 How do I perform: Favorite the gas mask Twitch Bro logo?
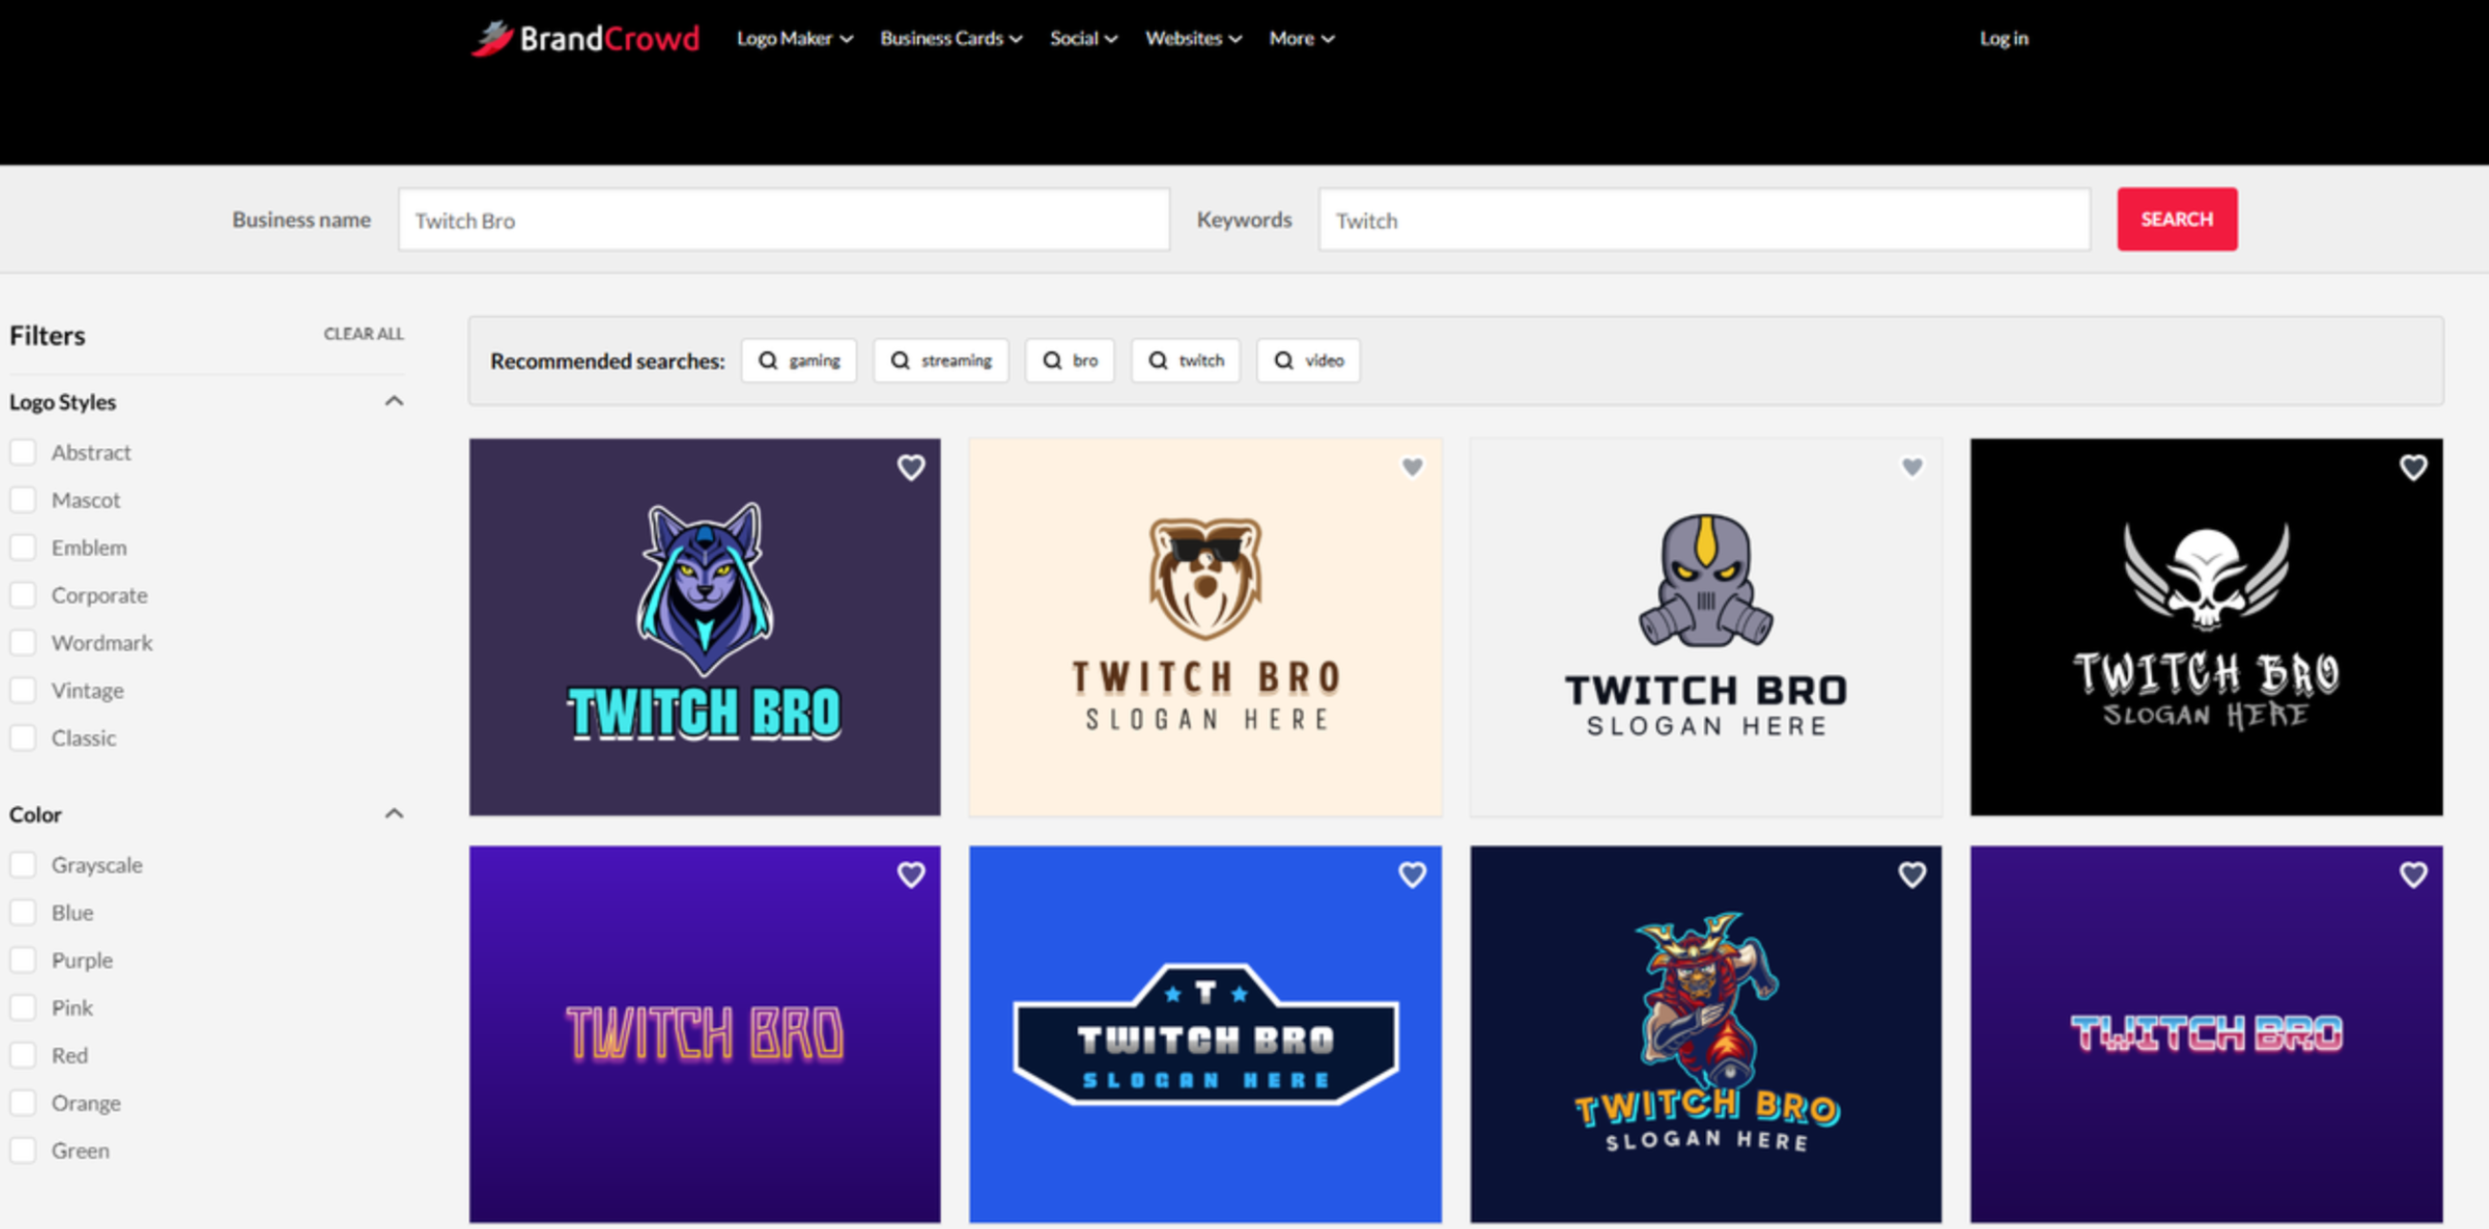point(1912,468)
